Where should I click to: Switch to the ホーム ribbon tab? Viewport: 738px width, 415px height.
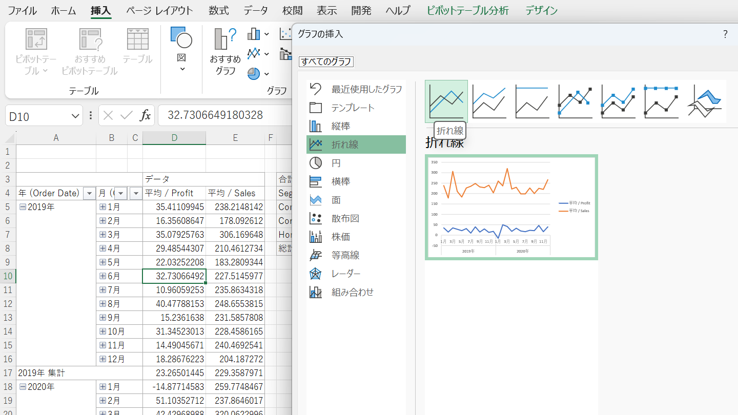tap(64, 11)
